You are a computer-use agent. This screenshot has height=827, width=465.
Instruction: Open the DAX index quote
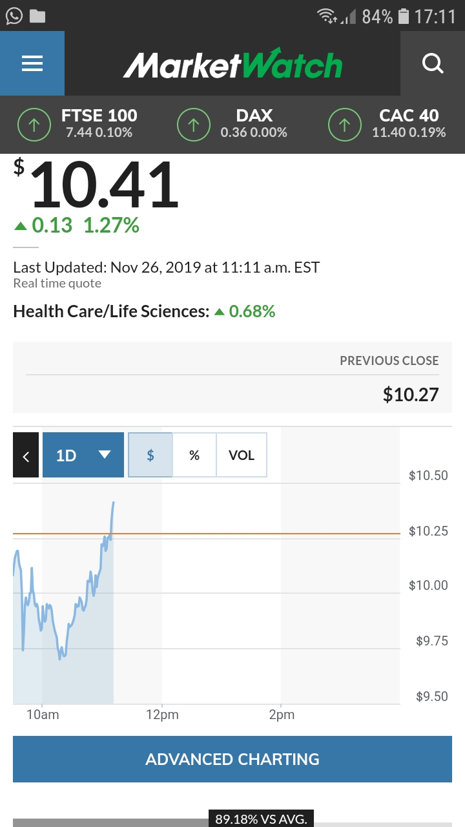pos(254,123)
